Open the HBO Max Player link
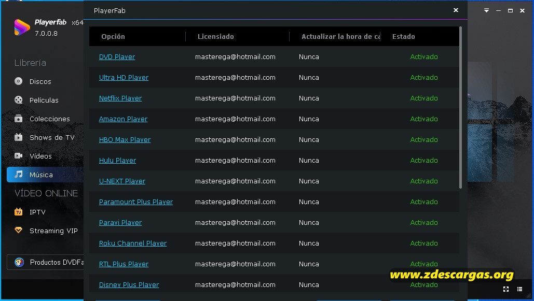 click(125, 140)
